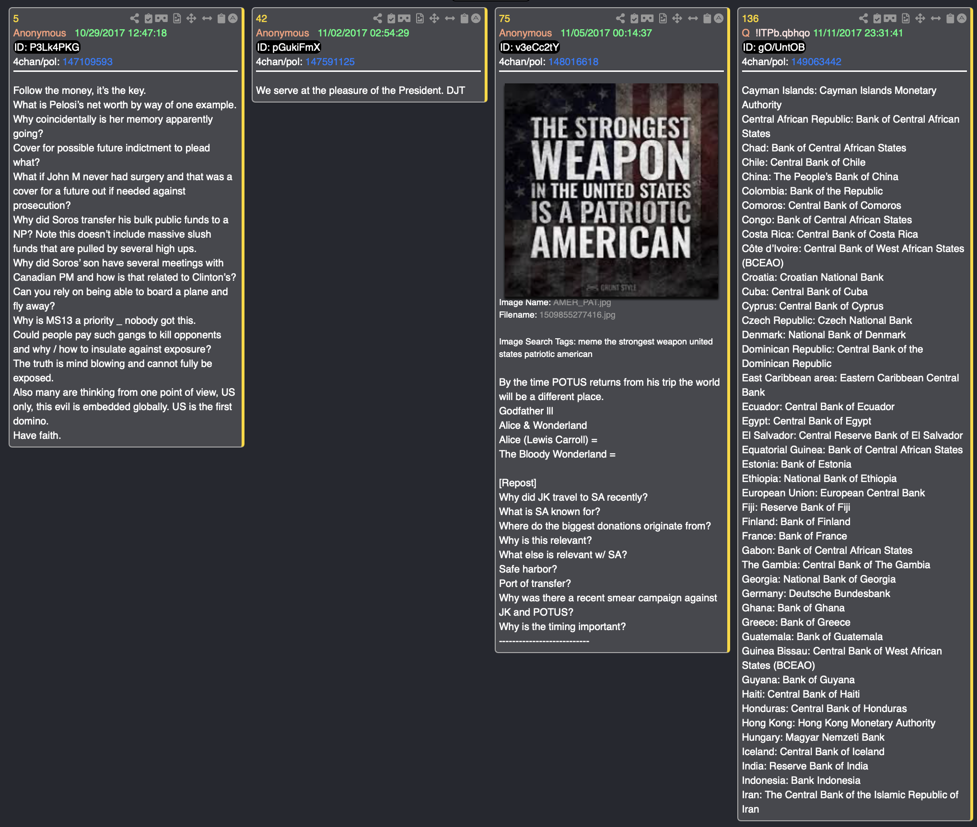Click the four-way move arrows on post 5
Image resolution: width=977 pixels, height=827 pixels.
[191, 19]
